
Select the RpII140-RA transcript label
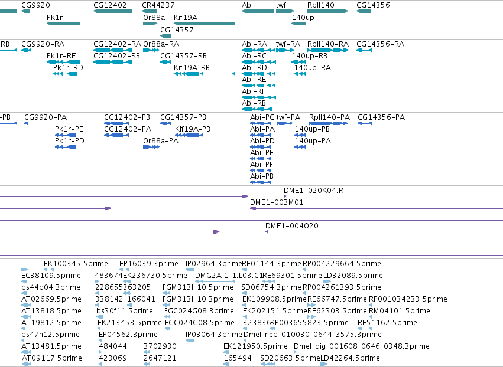click(x=328, y=44)
